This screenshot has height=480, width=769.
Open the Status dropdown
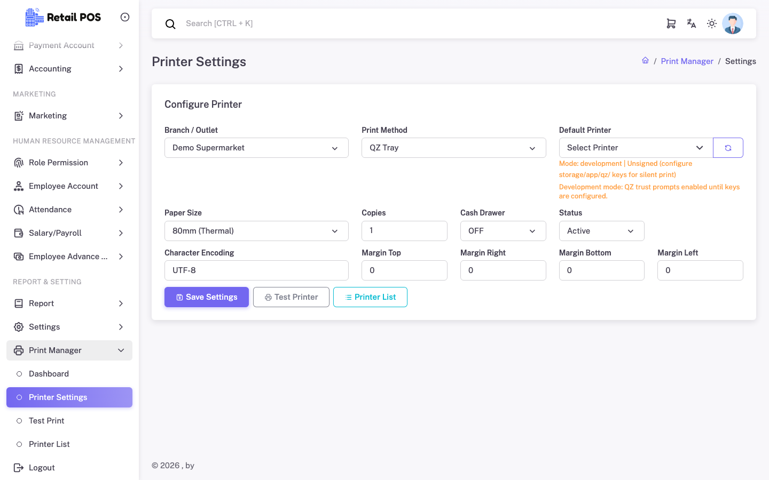pyautogui.click(x=602, y=231)
